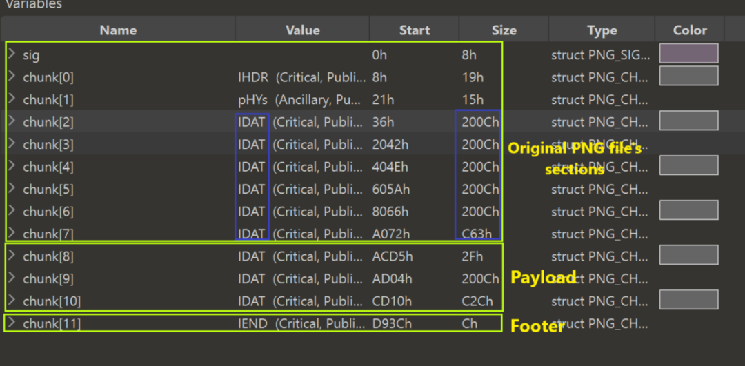745x366 pixels.
Task: Open the color swatch for chunk[8]
Action: pos(688,255)
